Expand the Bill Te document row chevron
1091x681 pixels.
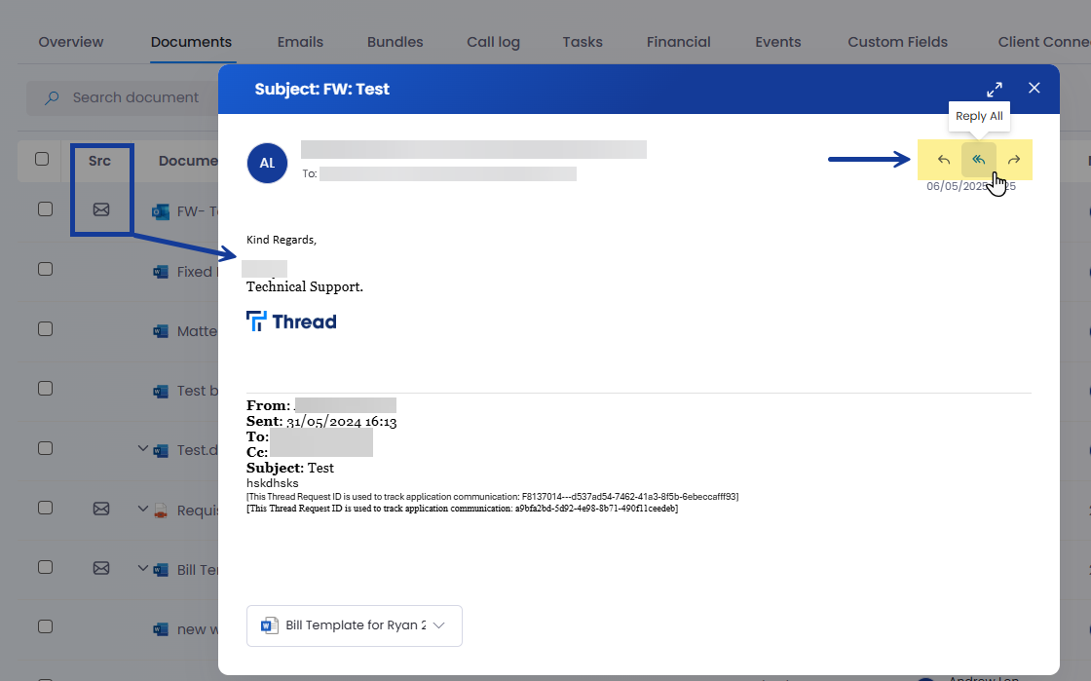click(x=142, y=568)
